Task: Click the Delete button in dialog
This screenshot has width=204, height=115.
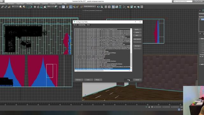Action: pyautogui.click(x=137, y=32)
